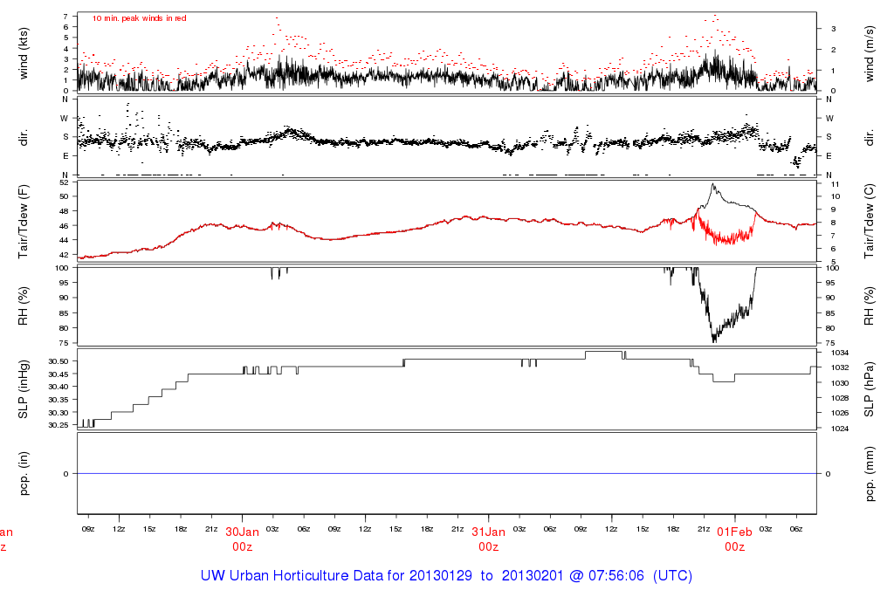Click the blue precipitation zero line

click(446, 474)
